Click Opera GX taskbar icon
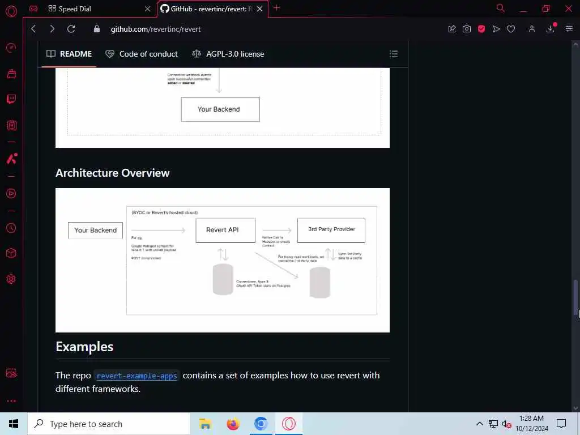The height and width of the screenshot is (435, 580). (288, 424)
